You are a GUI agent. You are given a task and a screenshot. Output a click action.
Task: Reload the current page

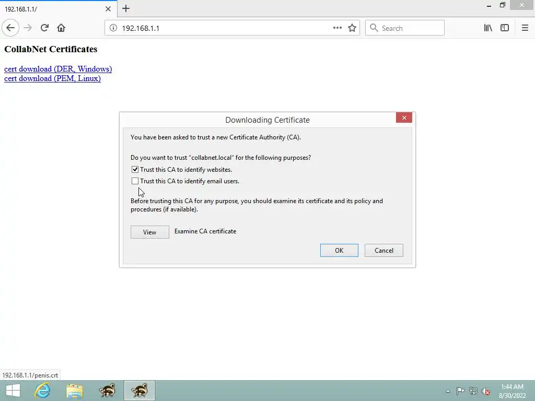(x=44, y=28)
